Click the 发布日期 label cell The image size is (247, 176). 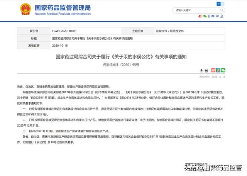[34, 46]
